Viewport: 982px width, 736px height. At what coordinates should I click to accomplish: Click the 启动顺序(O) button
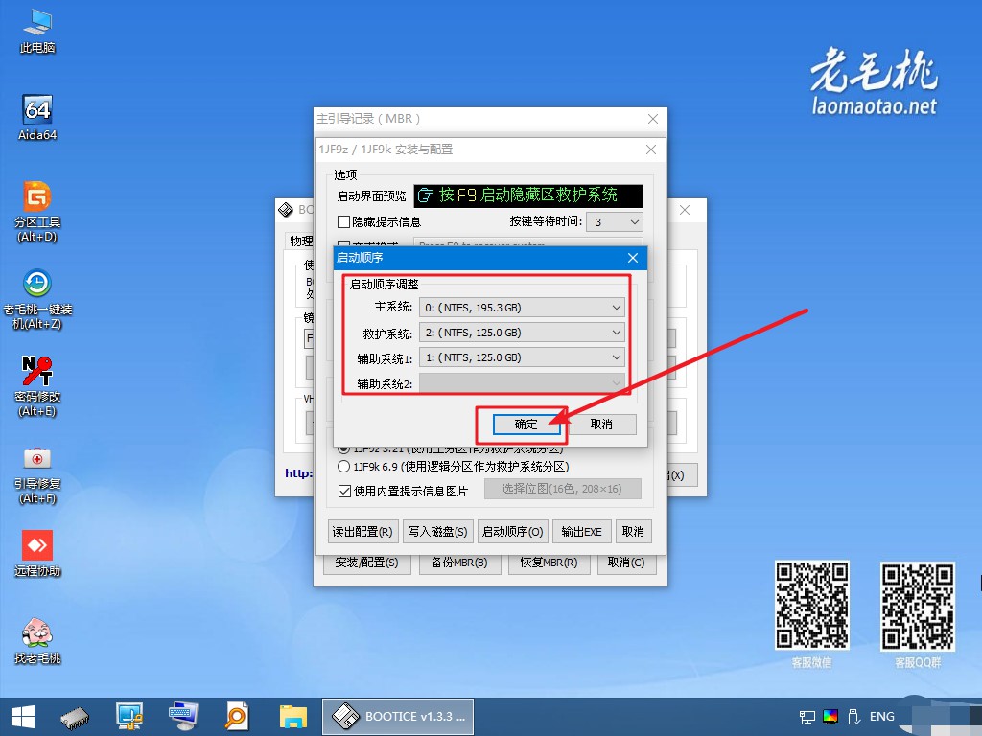(x=512, y=531)
